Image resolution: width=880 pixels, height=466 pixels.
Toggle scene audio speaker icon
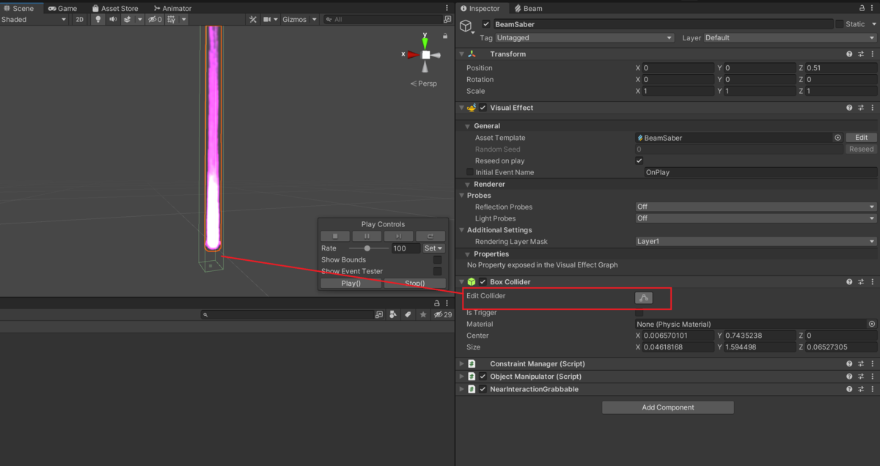(113, 20)
